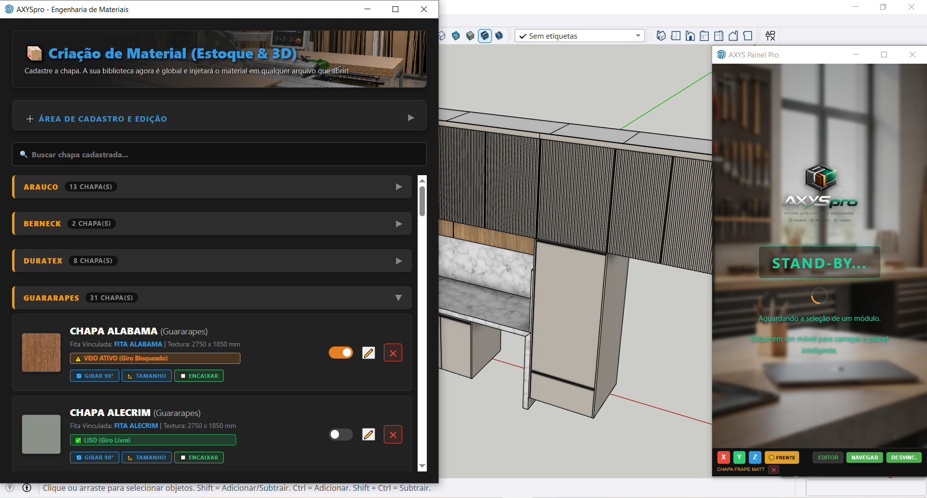The width and height of the screenshot is (927, 498).
Task: Click the CHAPA ALECRIM gray color swatch
Action: [x=41, y=434]
